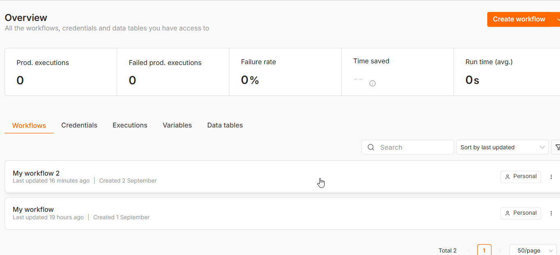Expand the Create workflow dropdown arrow
Screen dimensions: 560x255
pyautogui.click(x=556, y=19)
